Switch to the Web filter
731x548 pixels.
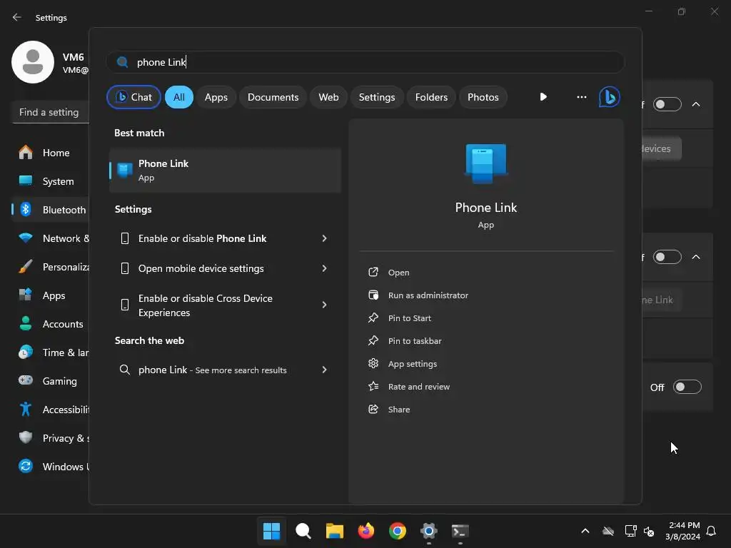point(328,97)
